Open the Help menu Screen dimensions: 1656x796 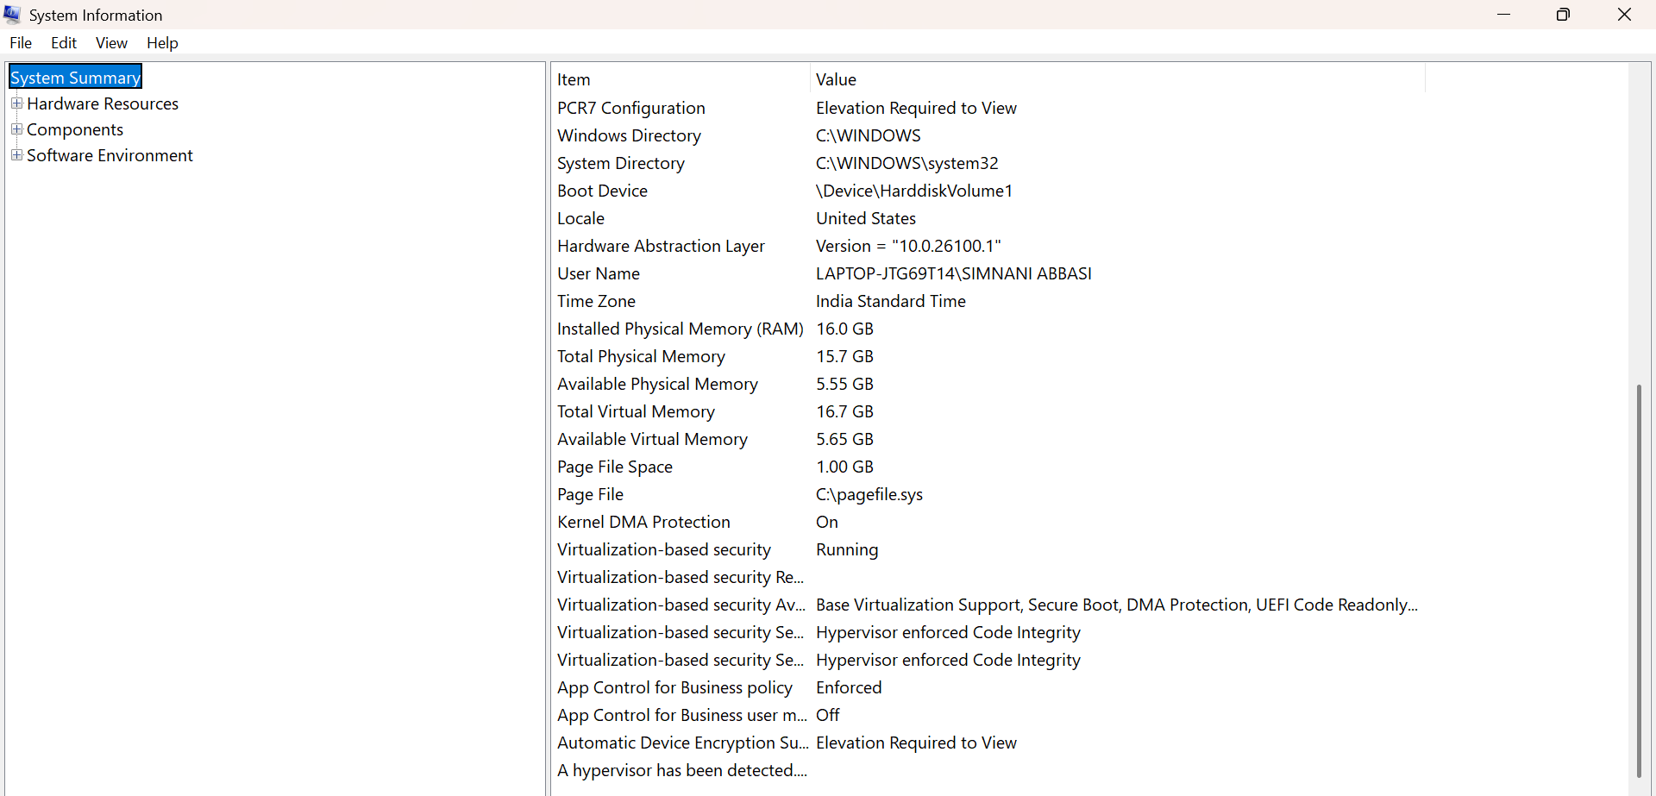pyautogui.click(x=161, y=42)
